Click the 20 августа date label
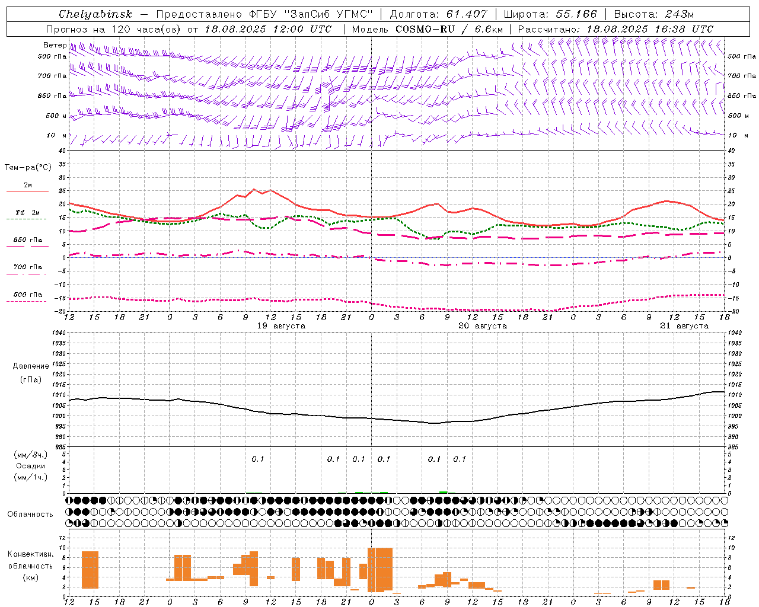759x607 pixels. pyautogui.click(x=483, y=326)
